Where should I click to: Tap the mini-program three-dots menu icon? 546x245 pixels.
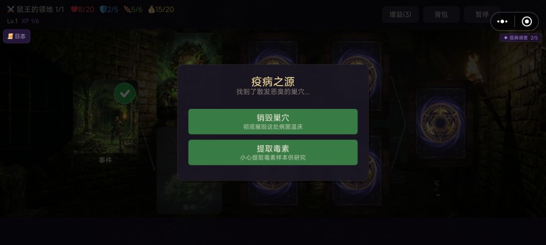click(502, 22)
